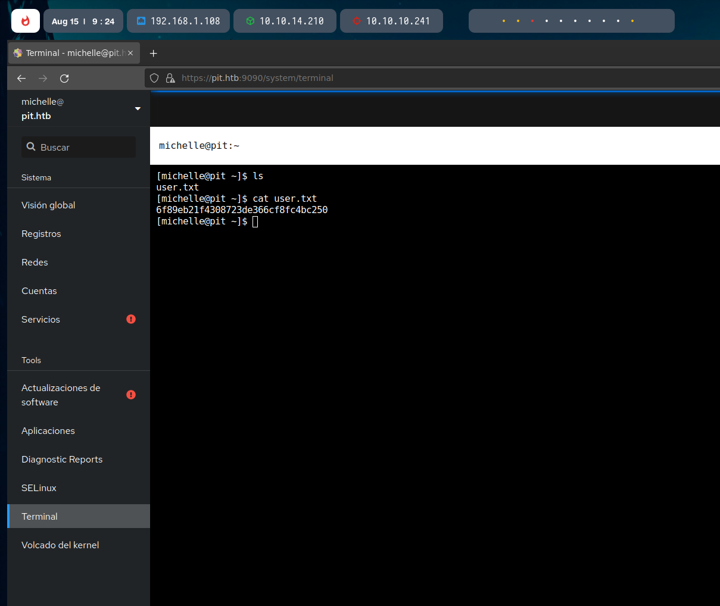720x606 pixels.
Task: Click the padlock warning icon in address bar
Action: point(170,78)
